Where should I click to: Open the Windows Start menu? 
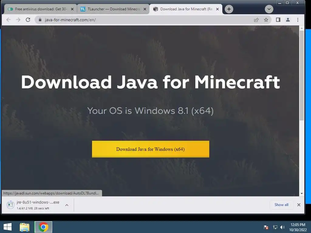pos(8,227)
